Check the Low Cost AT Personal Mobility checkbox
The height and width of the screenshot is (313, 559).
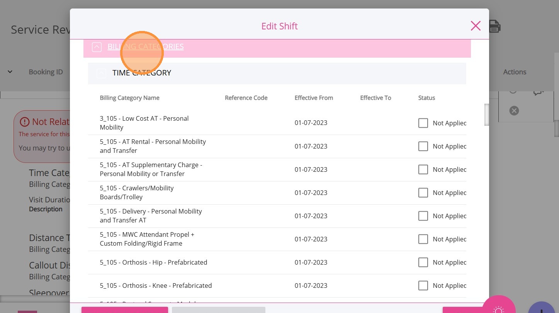pos(423,123)
